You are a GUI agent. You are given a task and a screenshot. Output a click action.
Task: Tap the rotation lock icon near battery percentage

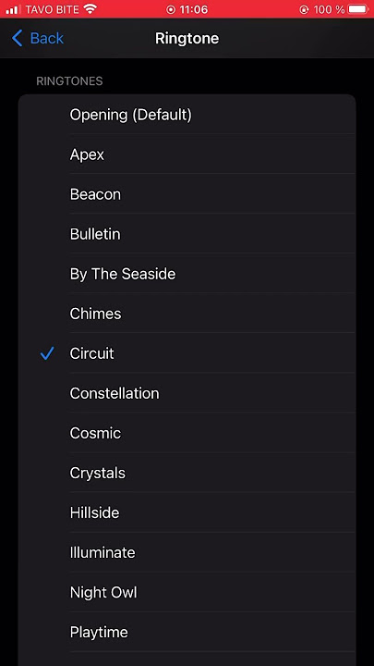tap(304, 9)
